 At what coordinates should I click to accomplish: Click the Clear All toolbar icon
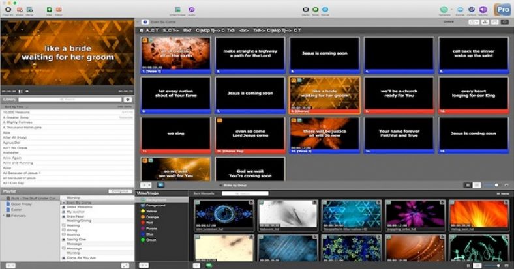click(8, 10)
